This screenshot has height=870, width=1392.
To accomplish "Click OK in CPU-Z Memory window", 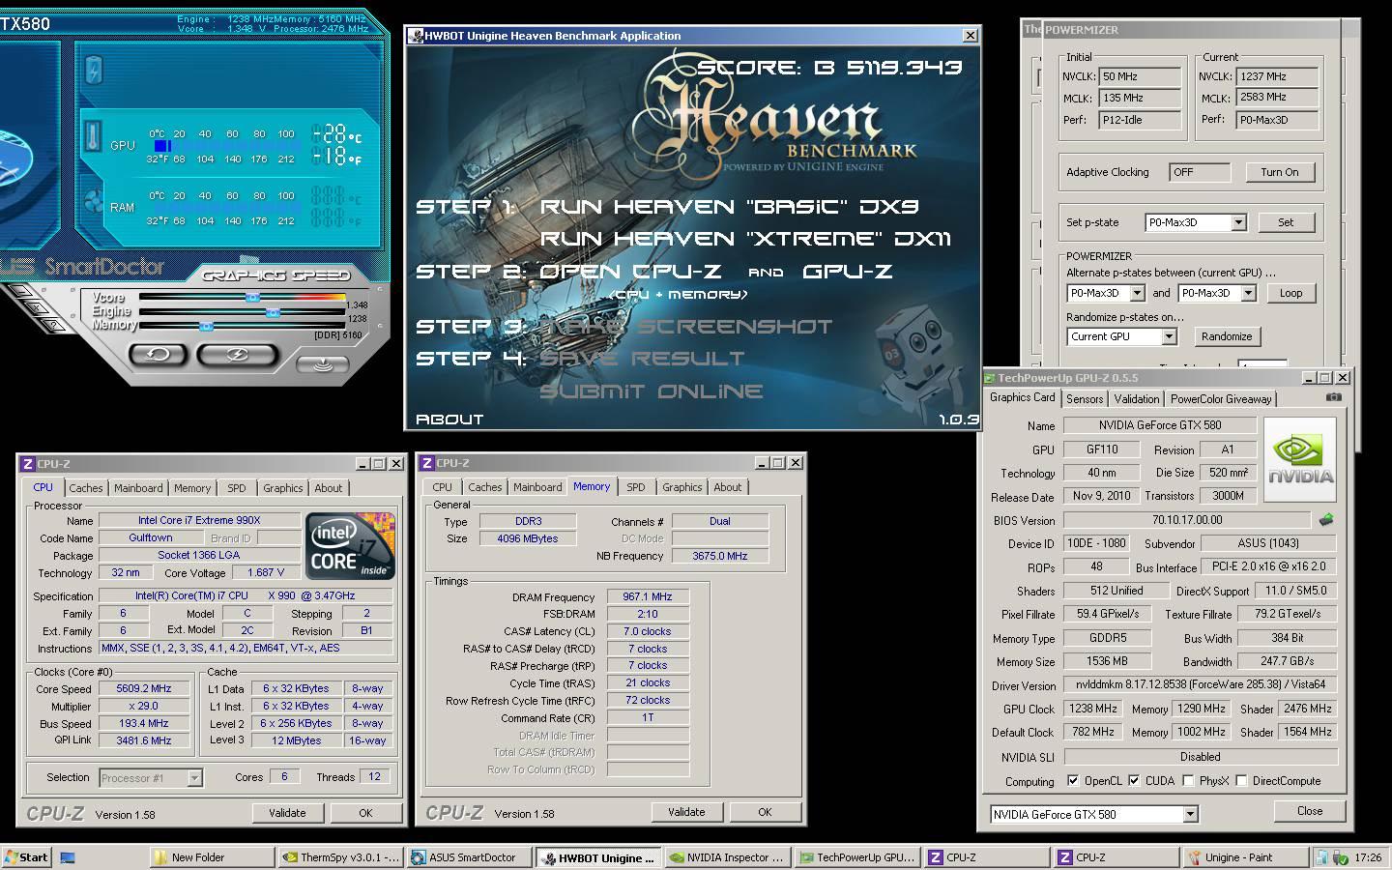I will [x=765, y=812].
